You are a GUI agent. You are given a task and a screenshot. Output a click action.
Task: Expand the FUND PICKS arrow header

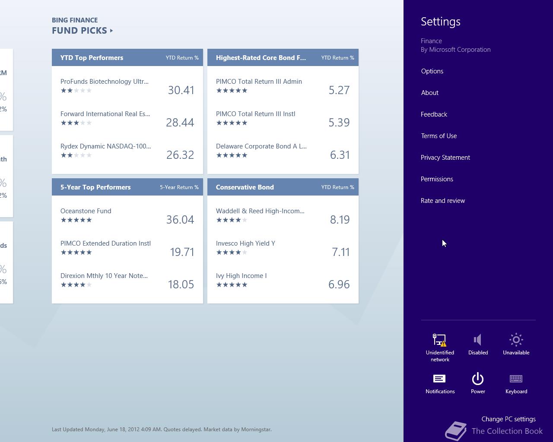pyautogui.click(x=83, y=31)
